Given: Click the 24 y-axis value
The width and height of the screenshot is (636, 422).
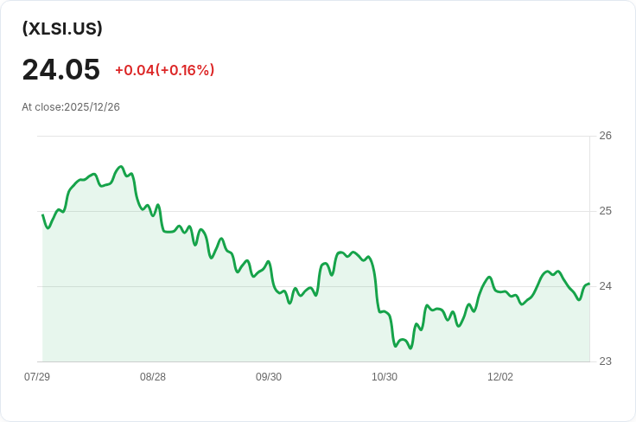Looking at the screenshot, I should (605, 286).
